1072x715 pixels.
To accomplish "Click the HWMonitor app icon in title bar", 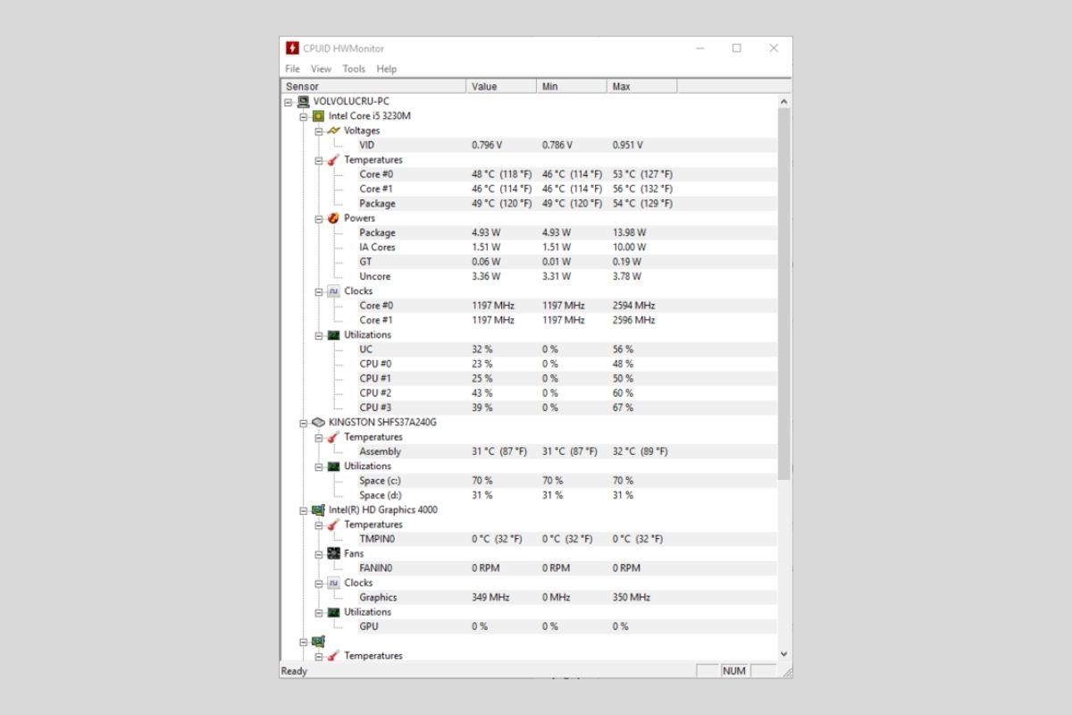I will pos(292,48).
